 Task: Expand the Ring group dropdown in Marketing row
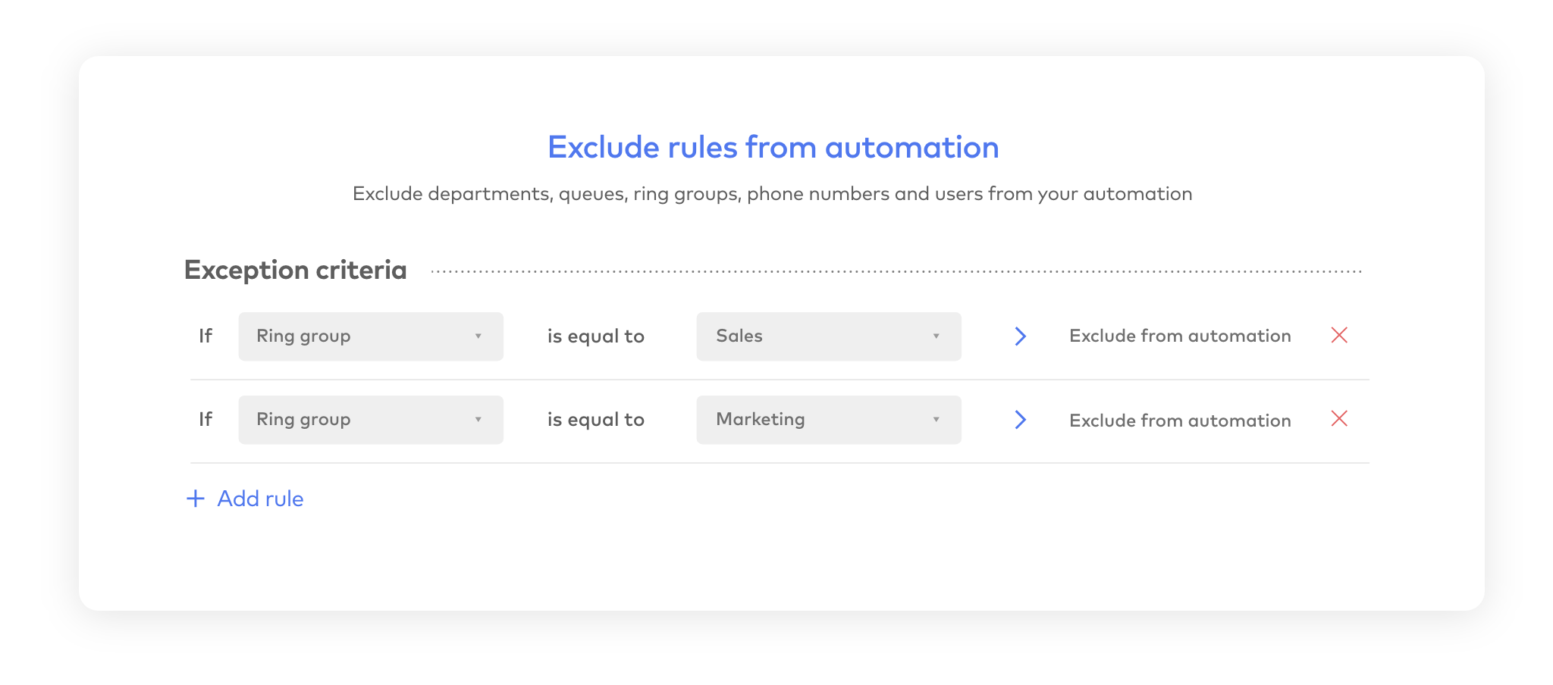tap(370, 420)
